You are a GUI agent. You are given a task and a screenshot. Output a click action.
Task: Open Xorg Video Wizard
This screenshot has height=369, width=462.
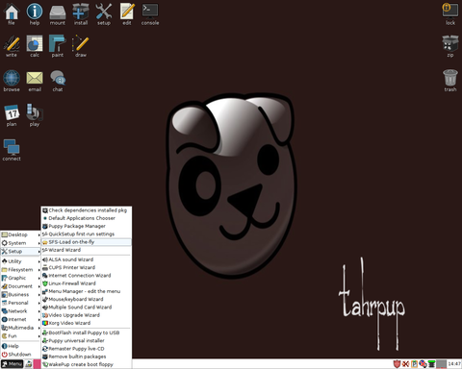click(87, 323)
